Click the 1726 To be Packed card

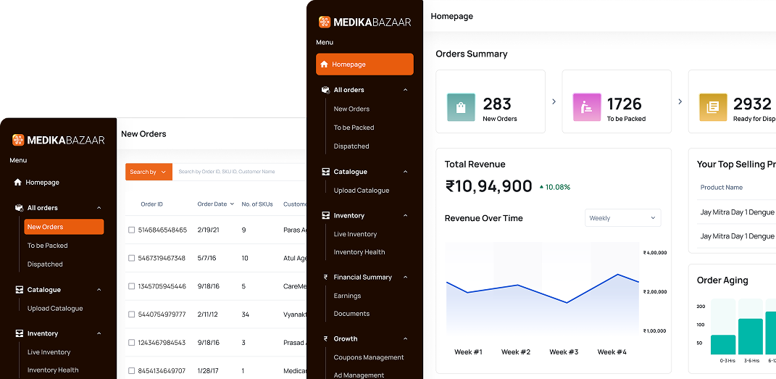(x=617, y=101)
